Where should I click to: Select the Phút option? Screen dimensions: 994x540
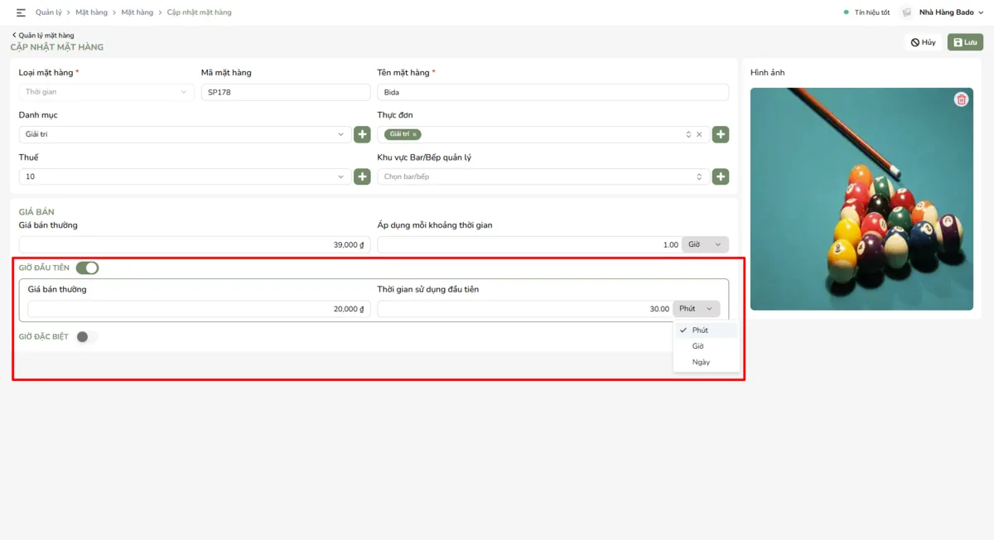click(707, 330)
